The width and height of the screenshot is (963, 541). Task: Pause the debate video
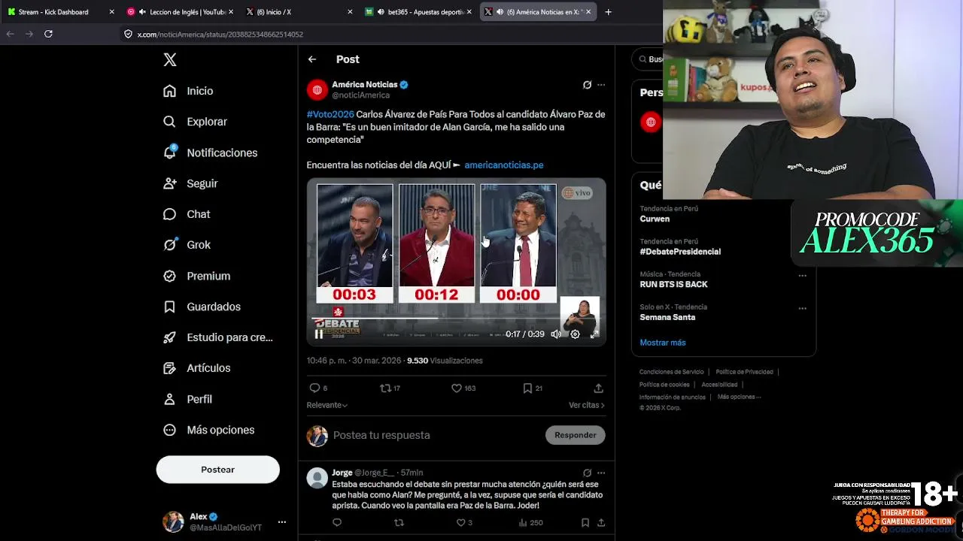[x=319, y=334]
